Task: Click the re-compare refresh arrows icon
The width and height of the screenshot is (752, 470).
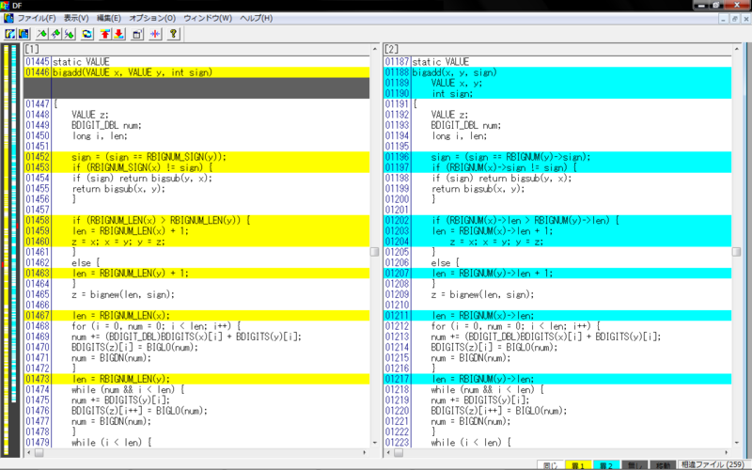Action: [87, 34]
